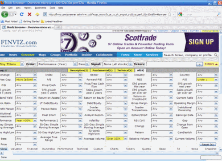
Task: Switch to the All(4) filter tab
Action: (140, 70)
